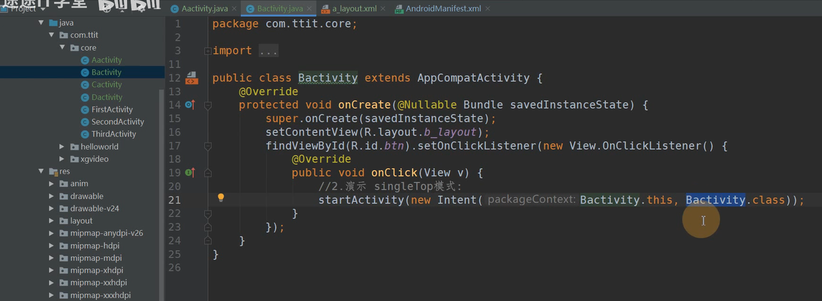Click the selected Bactivity text before .class
Viewport: 822px width, 301px height.
tap(715, 200)
